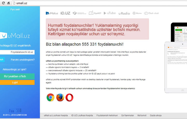Open the uRadio service logo
This screenshot has width=187, height=119.
click(124, 13)
